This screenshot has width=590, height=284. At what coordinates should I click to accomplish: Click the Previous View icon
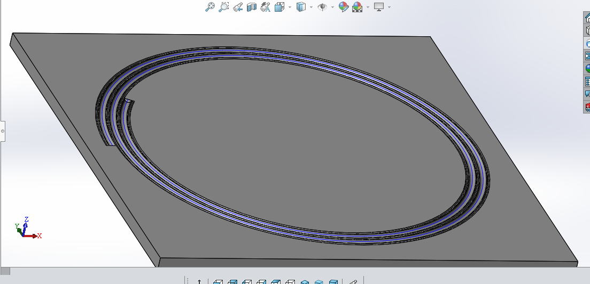(x=237, y=7)
